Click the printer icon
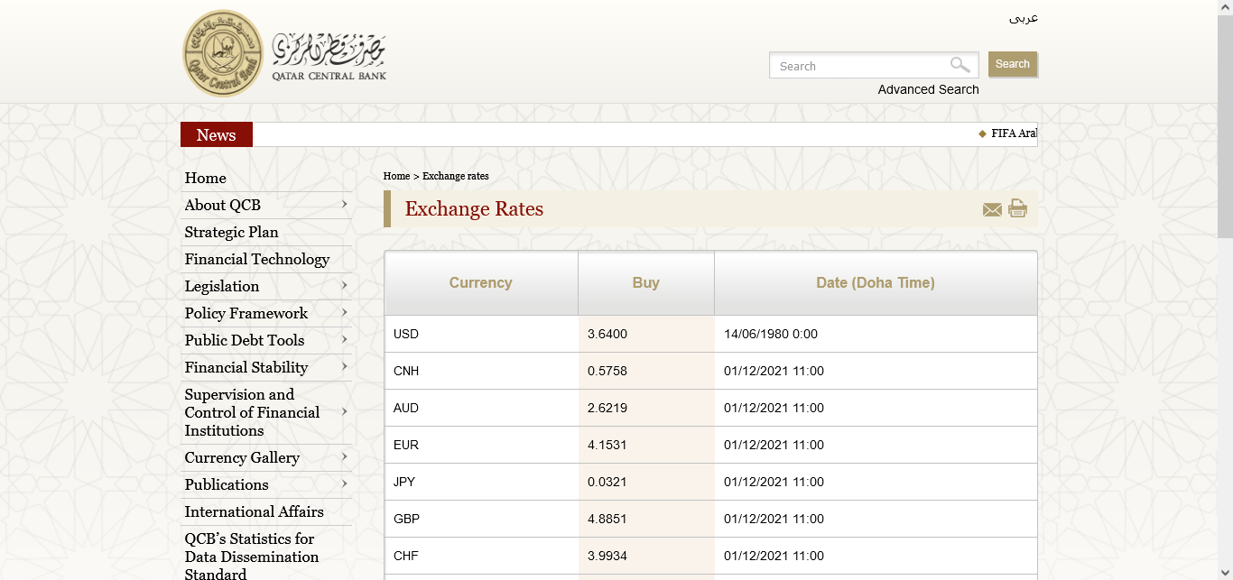The image size is (1233, 580). (x=1017, y=208)
